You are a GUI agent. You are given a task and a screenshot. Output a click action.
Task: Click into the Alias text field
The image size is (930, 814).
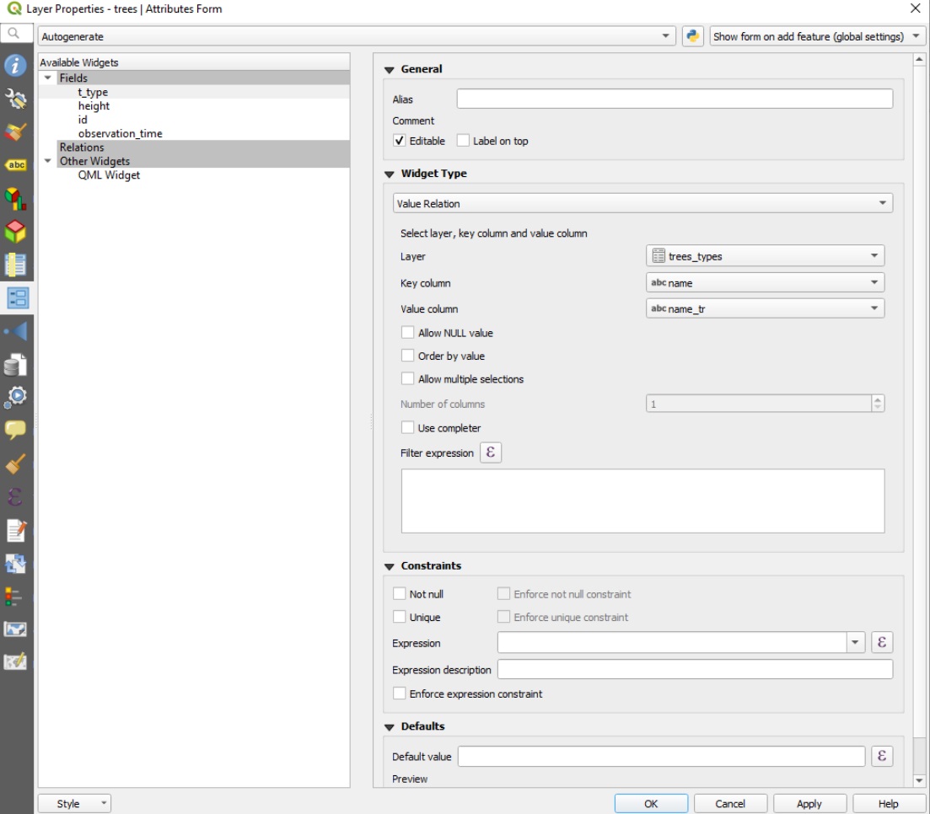coord(674,99)
